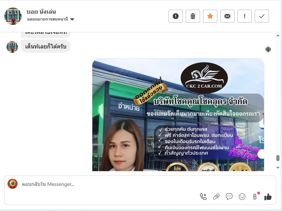Open the emoji picker smiley icon
The image size is (282, 211).
point(242,197)
